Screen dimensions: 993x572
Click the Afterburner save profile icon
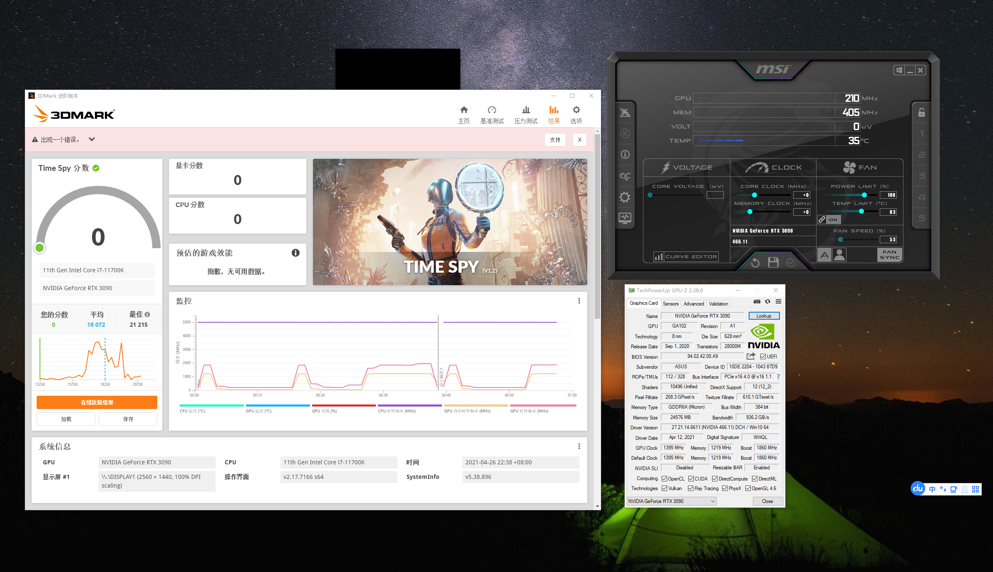tap(773, 262)
